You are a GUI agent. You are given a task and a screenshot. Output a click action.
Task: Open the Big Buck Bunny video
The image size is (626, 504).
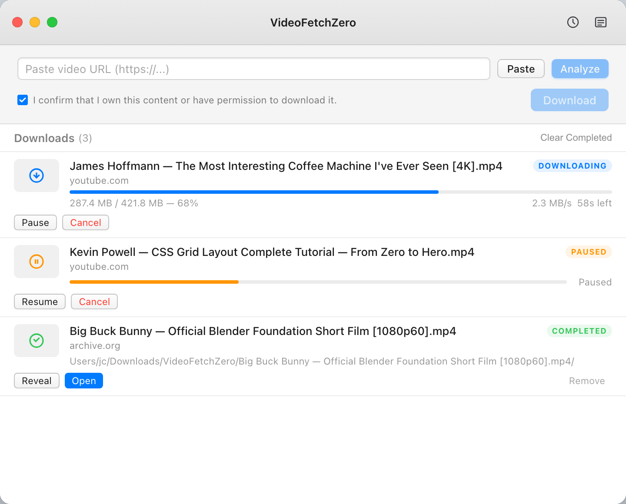point(84,381)
